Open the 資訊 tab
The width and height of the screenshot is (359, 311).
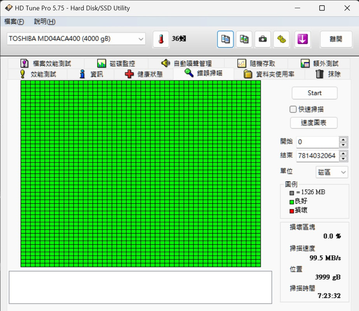point(91,74)
